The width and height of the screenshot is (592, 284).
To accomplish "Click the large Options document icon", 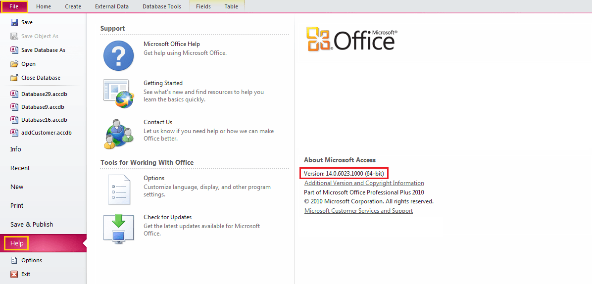I will click(119, 189).
